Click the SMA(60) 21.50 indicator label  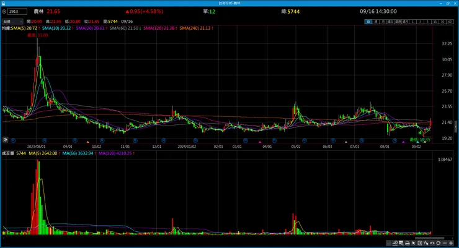(x=124, y=28)
